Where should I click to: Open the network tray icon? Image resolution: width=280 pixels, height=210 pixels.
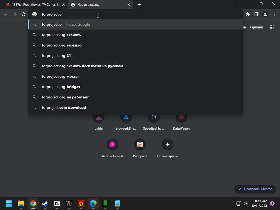click(x=238, y=203)
